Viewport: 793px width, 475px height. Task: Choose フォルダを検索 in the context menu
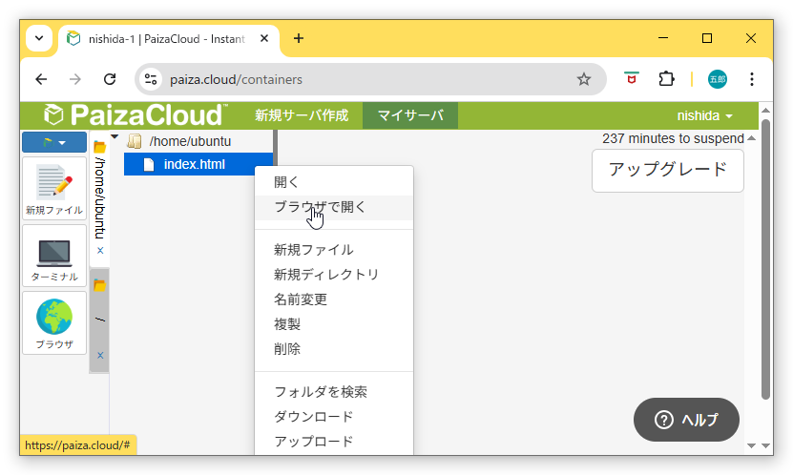click(334, 392)
